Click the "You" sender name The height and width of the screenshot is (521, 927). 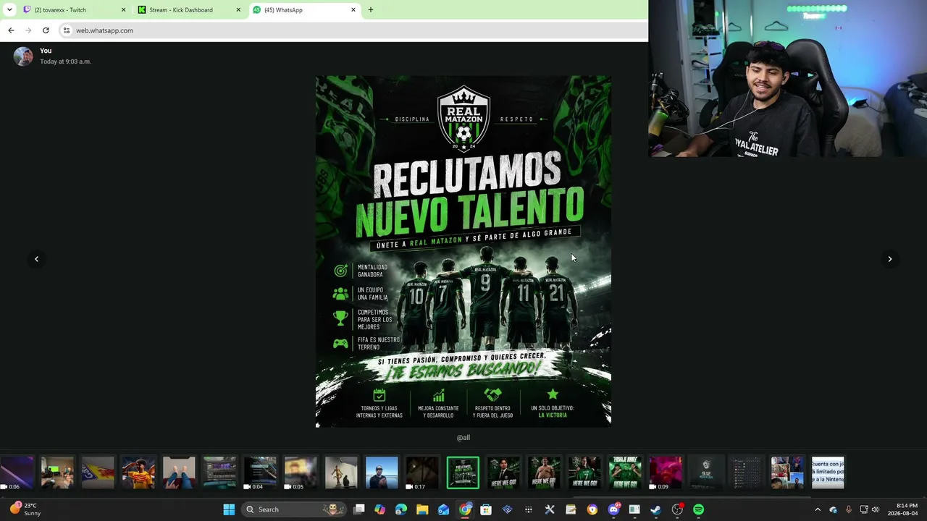46,51
